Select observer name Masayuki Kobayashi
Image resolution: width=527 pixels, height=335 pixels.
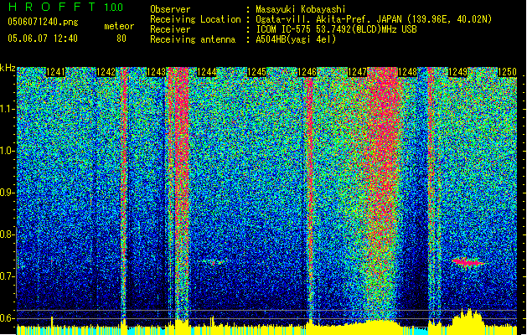coord(300,9)
